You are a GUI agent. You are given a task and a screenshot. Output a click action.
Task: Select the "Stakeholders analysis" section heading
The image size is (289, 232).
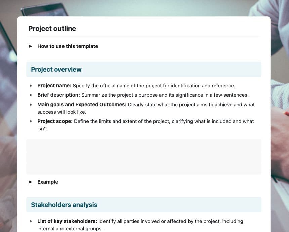[x=64, y=205]
